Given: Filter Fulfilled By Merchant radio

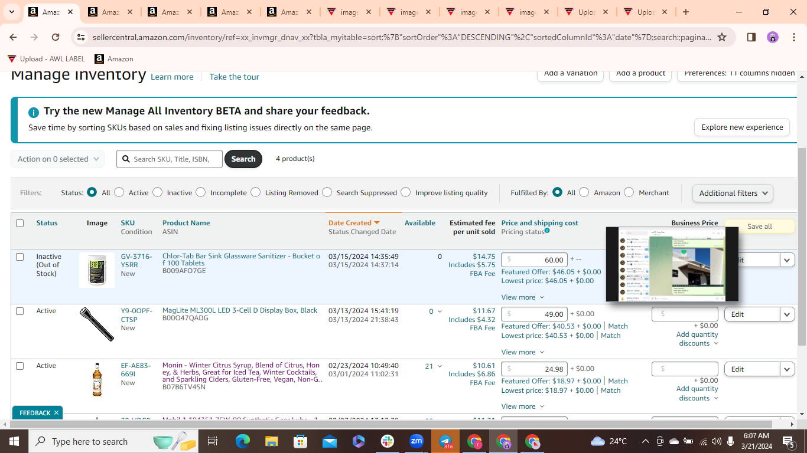Looking at the screenshot, I should tap(629, 192).
